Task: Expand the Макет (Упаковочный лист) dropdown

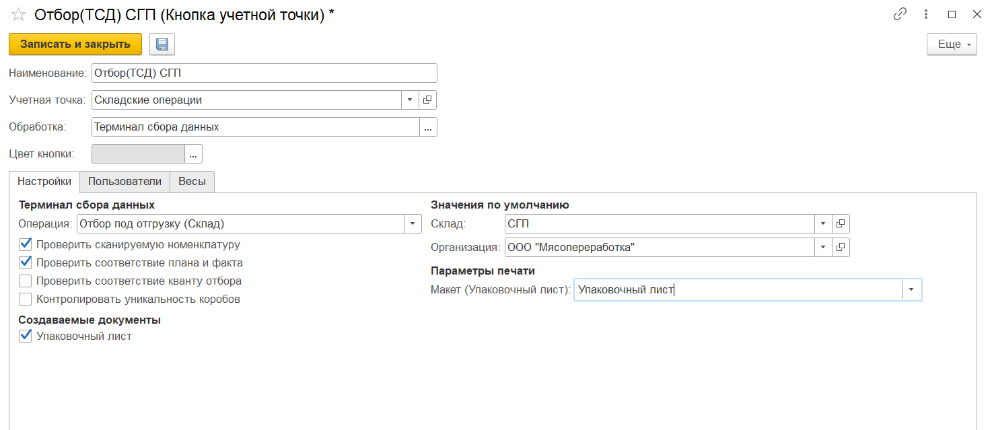Action: pyautogui.click(x=911, y=290)
